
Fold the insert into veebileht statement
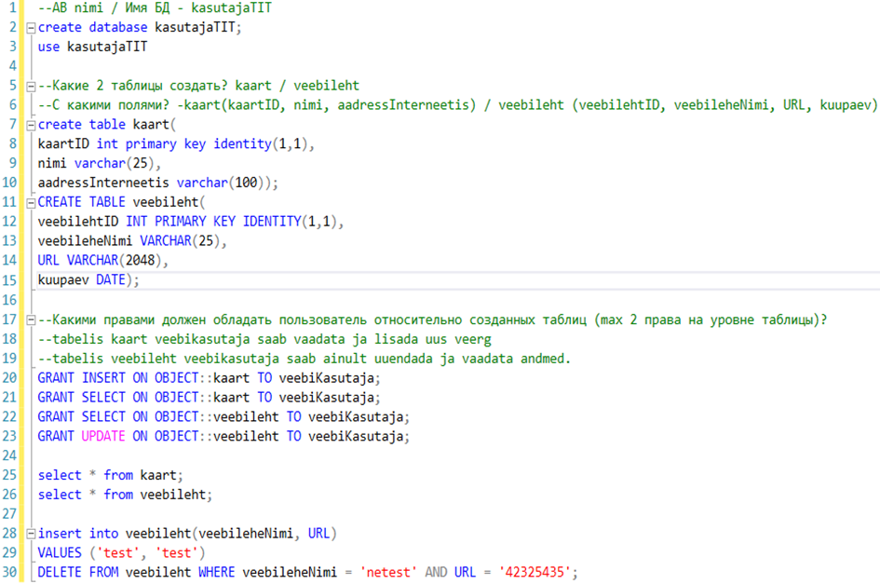point(32,534)
